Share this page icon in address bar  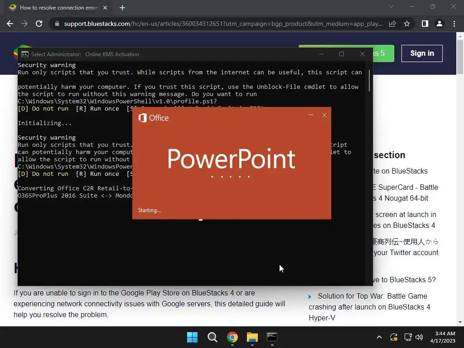click(x=392, y=24)
